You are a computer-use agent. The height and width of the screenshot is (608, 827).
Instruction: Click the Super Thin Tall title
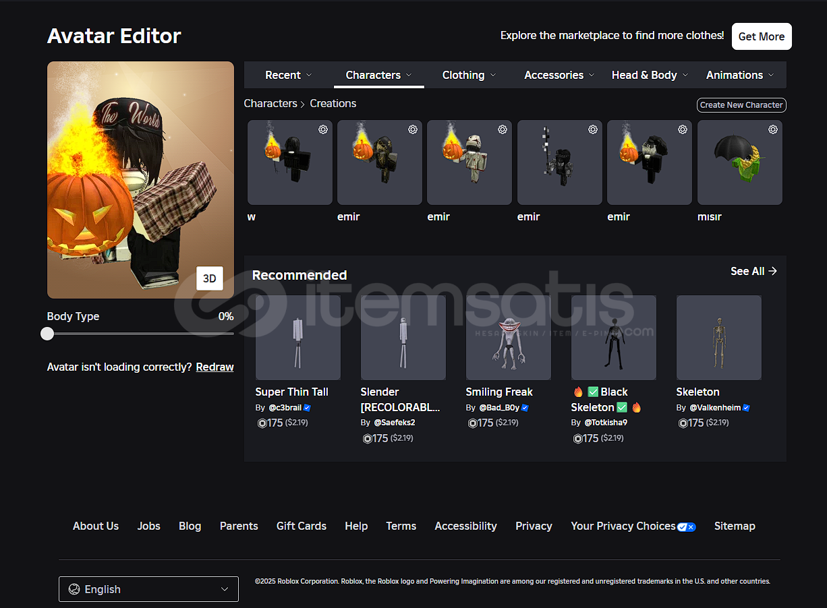tap(292, 392)
